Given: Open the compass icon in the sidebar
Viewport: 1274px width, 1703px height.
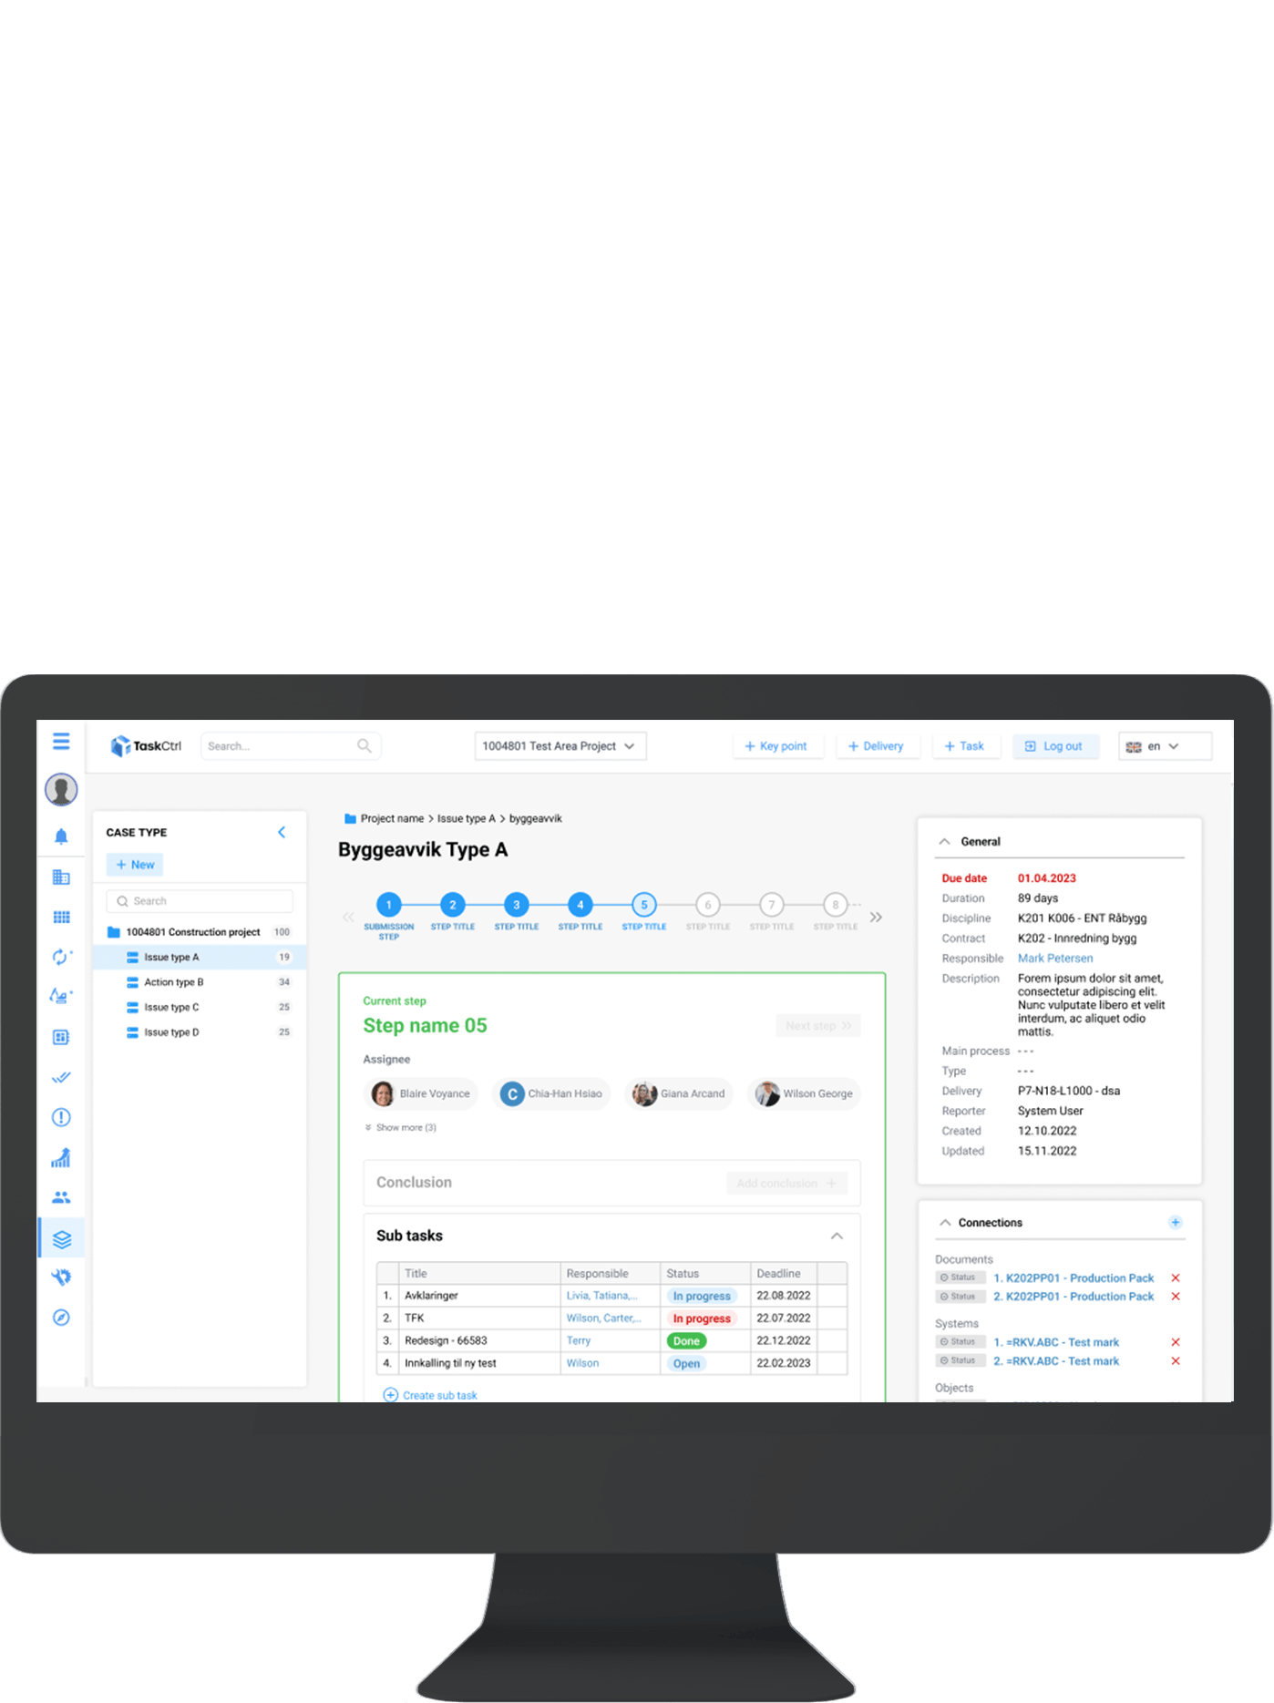Looking at the screenshot, I should tap(61, 1318).
